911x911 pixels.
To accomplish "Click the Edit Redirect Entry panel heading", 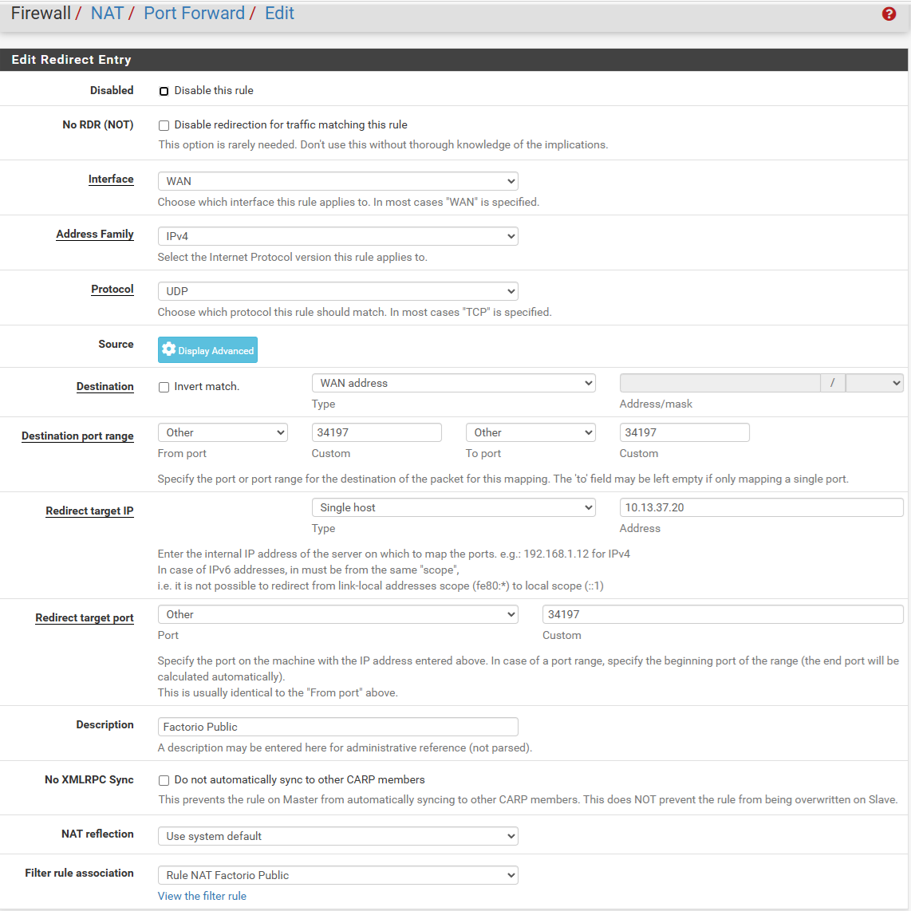I will pyautogui.click(x=71, y=60).
